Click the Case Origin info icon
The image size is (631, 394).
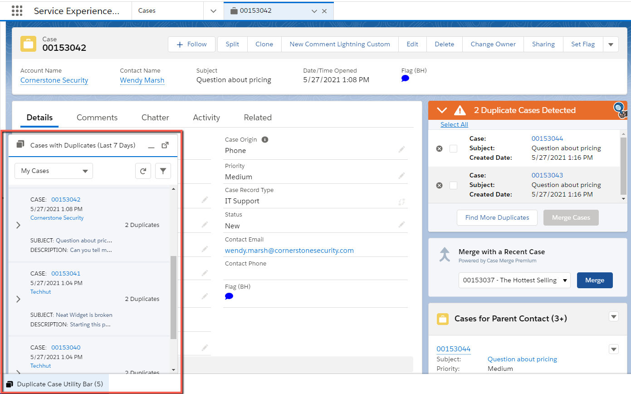(x=265, y=140)
